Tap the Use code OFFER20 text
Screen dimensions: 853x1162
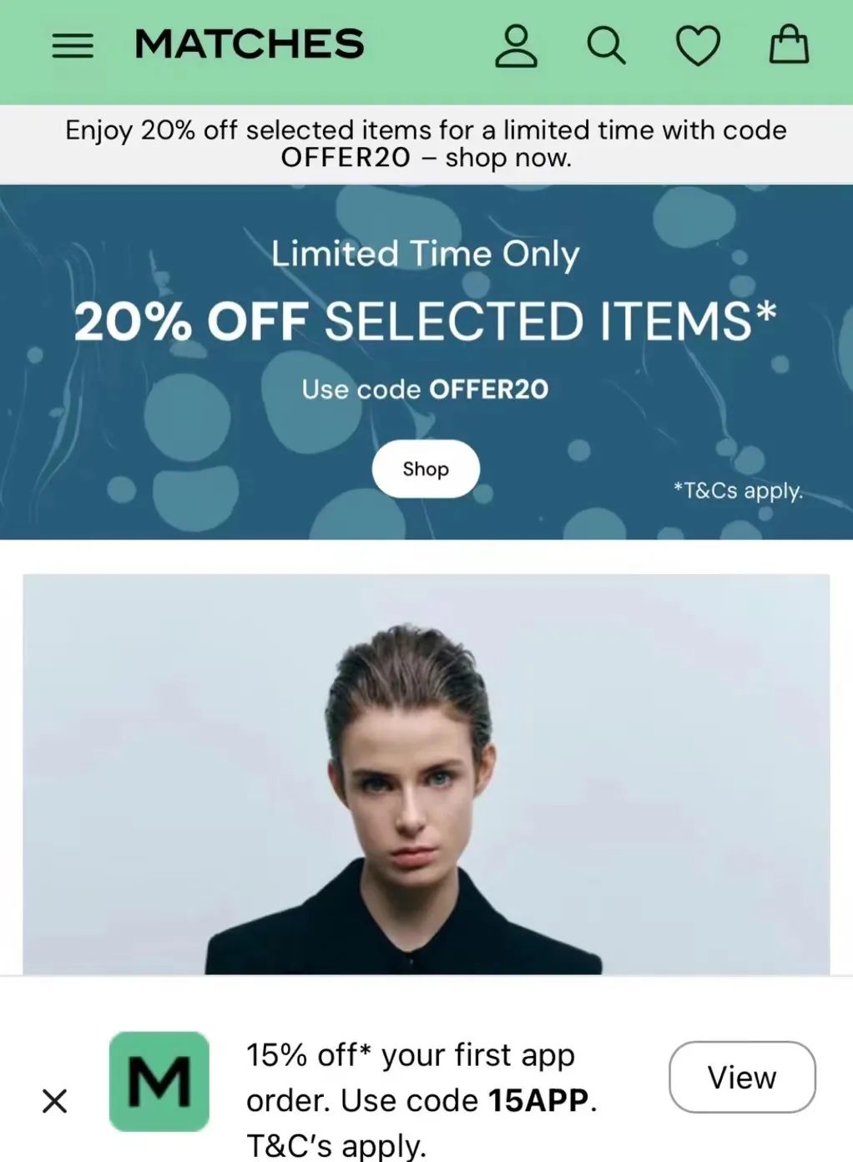pos(426,389)
